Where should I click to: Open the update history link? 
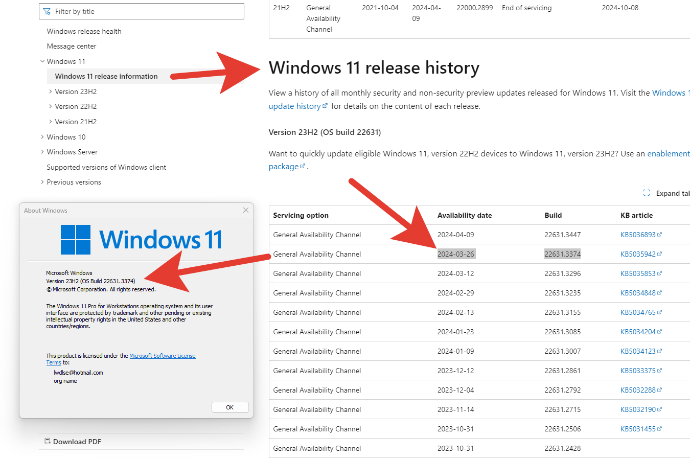[294, 106]
